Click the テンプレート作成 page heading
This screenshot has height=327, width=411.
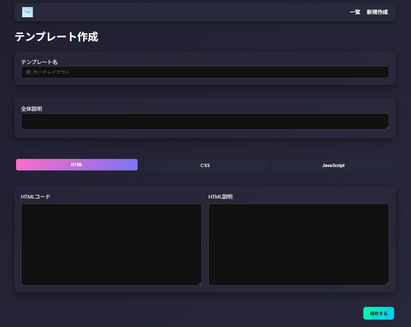tap(56, 37)
